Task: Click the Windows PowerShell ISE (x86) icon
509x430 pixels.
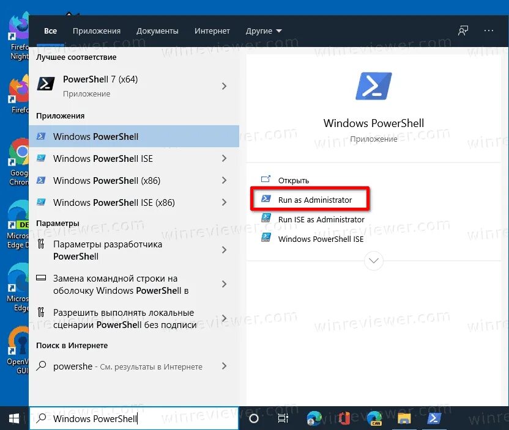Action: [41, 202]
